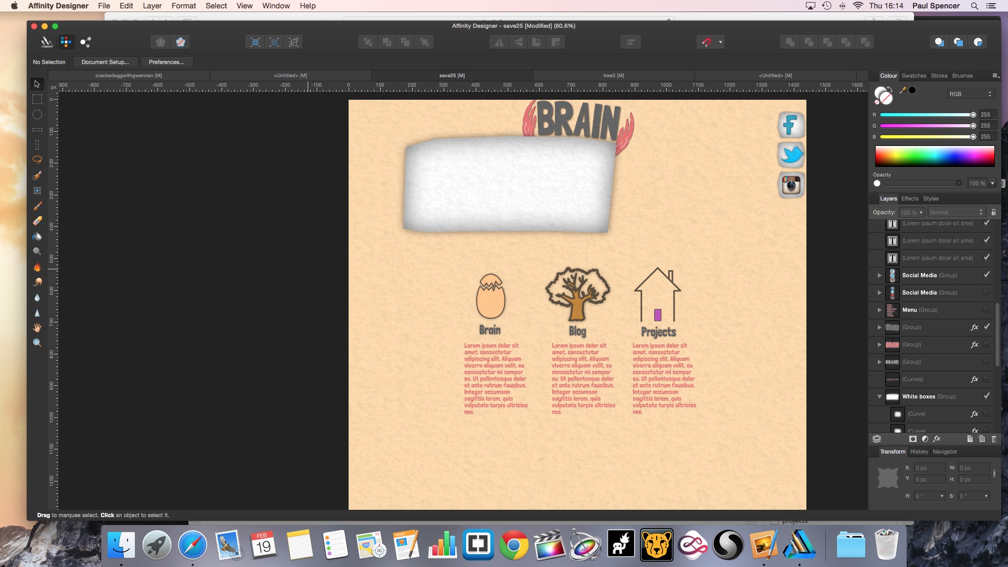This screenshot has width=1008, height=567.
Task: Select the Freehand Selection lasso tool
Action: (x=37, y=160)
